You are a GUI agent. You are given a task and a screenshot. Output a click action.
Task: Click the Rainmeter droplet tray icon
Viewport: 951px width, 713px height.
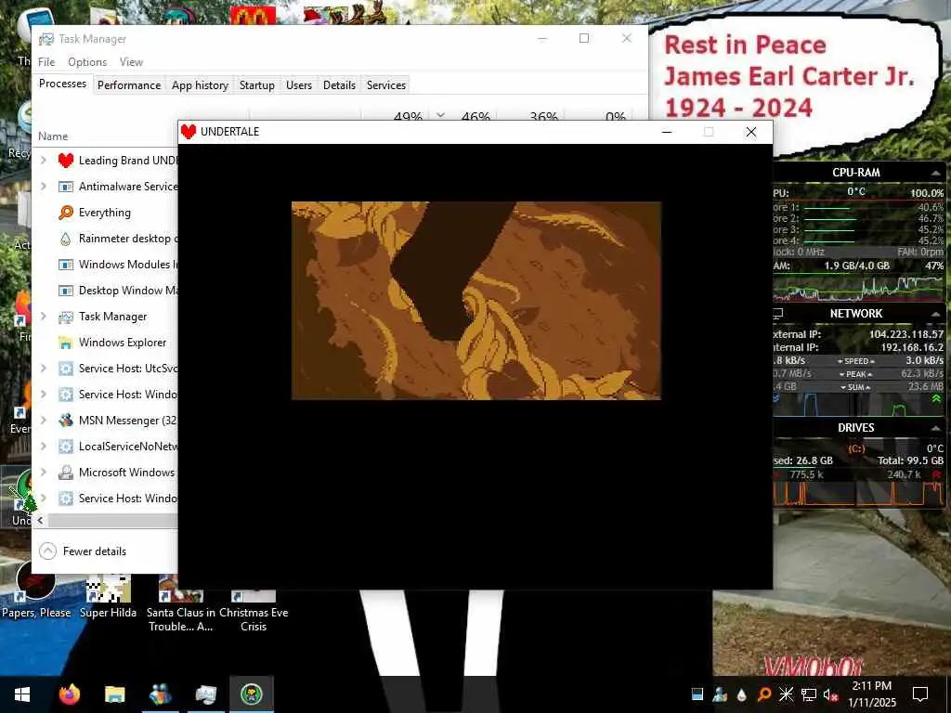tap(742, 694)
